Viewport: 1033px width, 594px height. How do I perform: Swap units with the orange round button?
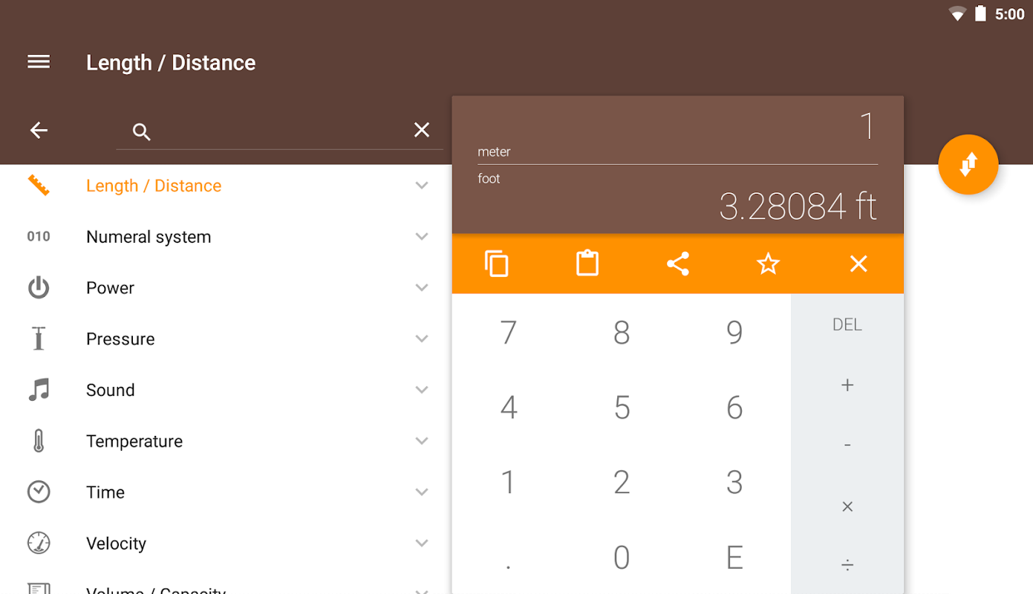[x=968, y=165]
